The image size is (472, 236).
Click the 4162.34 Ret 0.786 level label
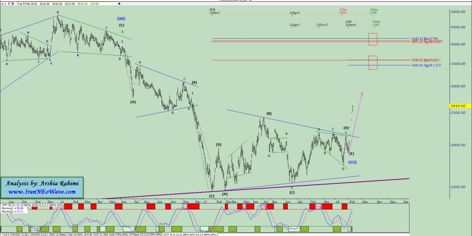[x=424, y=39]
